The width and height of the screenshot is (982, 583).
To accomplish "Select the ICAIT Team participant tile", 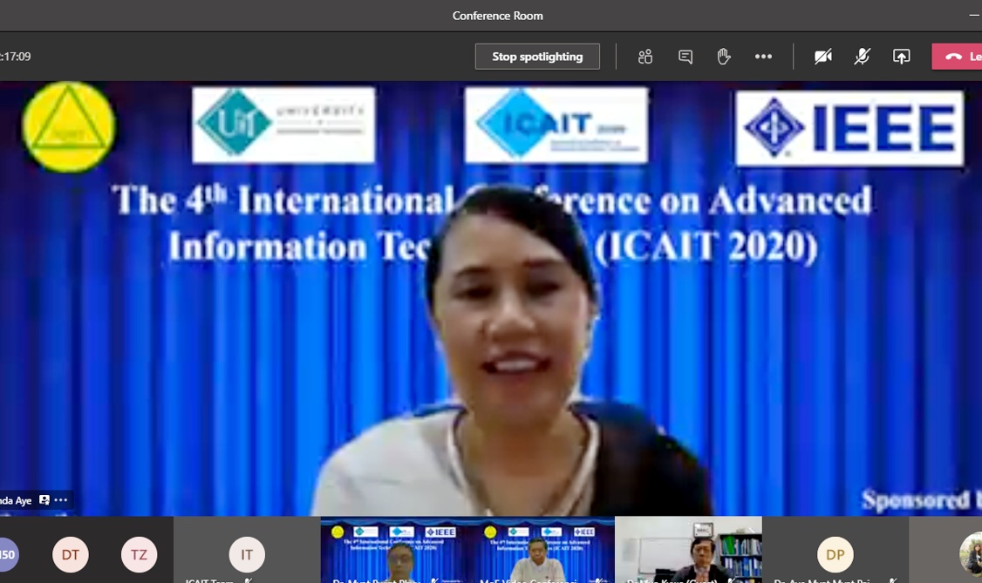I will coord(247,551).
